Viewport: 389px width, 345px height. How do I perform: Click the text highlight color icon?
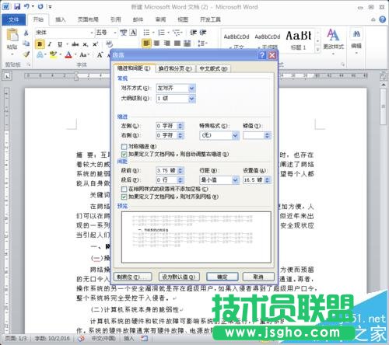coord(53,54)
